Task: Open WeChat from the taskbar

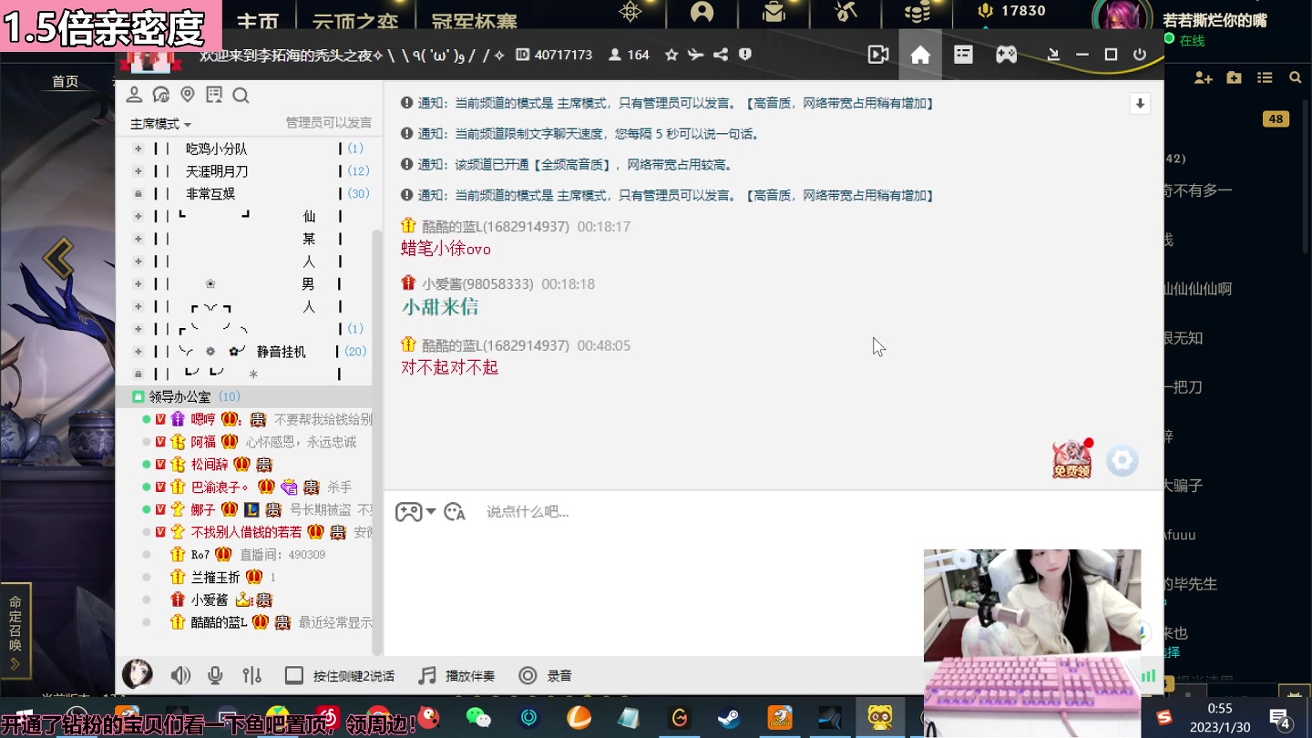Action: 478,718
